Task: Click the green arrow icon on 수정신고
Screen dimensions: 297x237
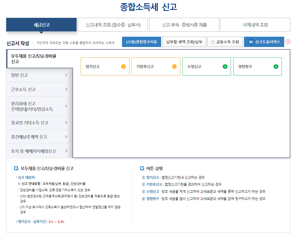Action: (x=225, y=66)
